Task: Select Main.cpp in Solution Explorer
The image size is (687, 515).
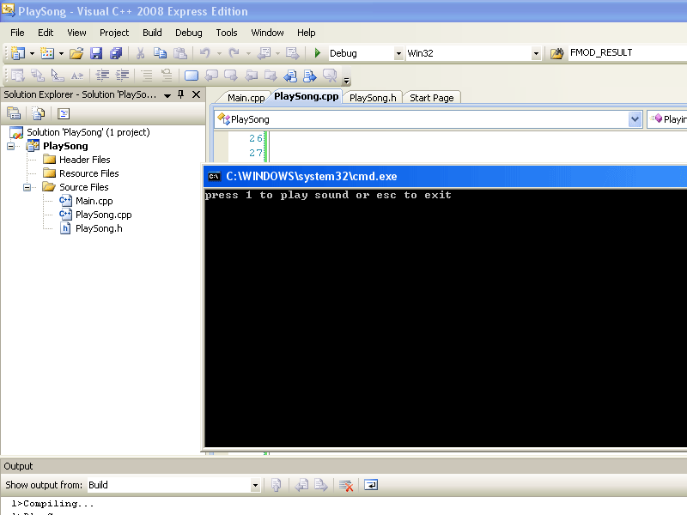Action: (x=94, y=201)
